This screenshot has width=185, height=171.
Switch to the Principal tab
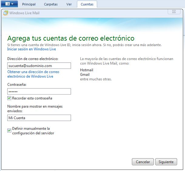pos(29,4)
